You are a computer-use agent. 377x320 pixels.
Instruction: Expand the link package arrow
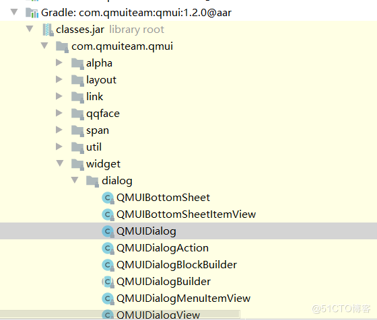(59, 96)
